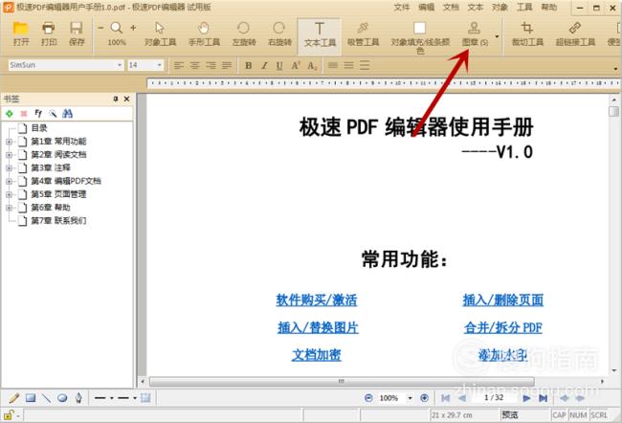Viewport: 622px width, 423px height.
Task: Open the 插入/删除页面 link
Action: pos(503,300)
